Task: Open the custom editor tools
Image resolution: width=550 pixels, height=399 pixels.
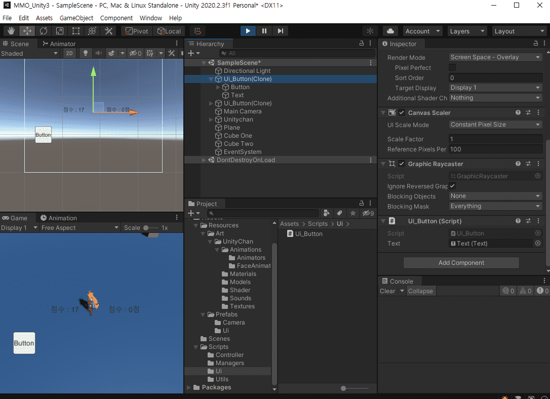Action: click(109, 31)
